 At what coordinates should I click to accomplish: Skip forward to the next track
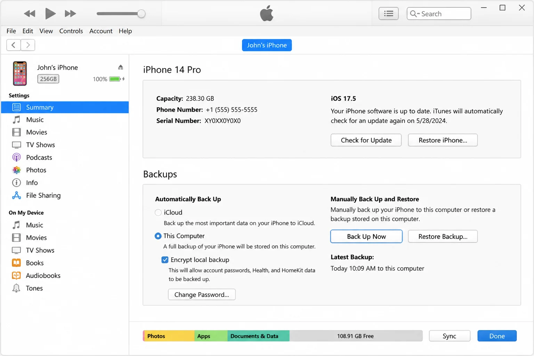[x=70, y=14]
